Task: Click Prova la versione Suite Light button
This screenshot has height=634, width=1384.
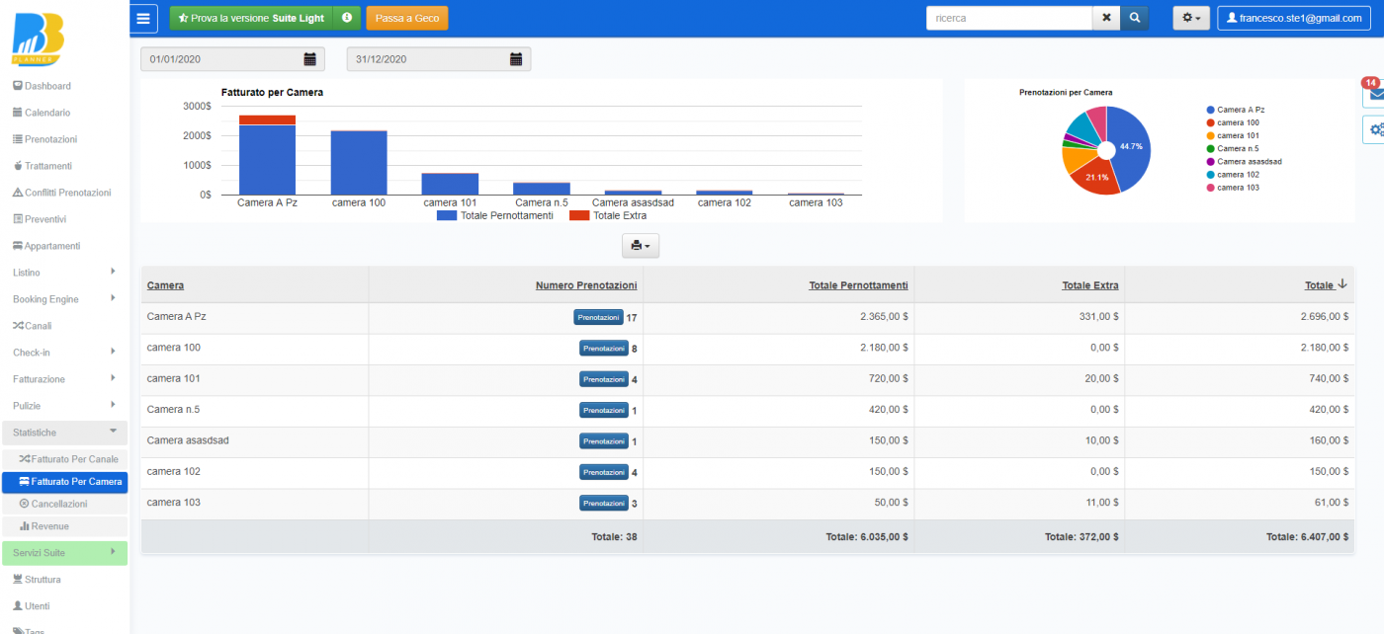Action: 251,18
